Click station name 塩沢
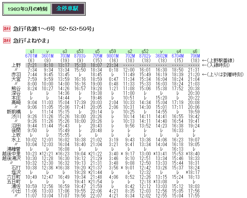Screen dimensions: 247x198 (16, 172)
